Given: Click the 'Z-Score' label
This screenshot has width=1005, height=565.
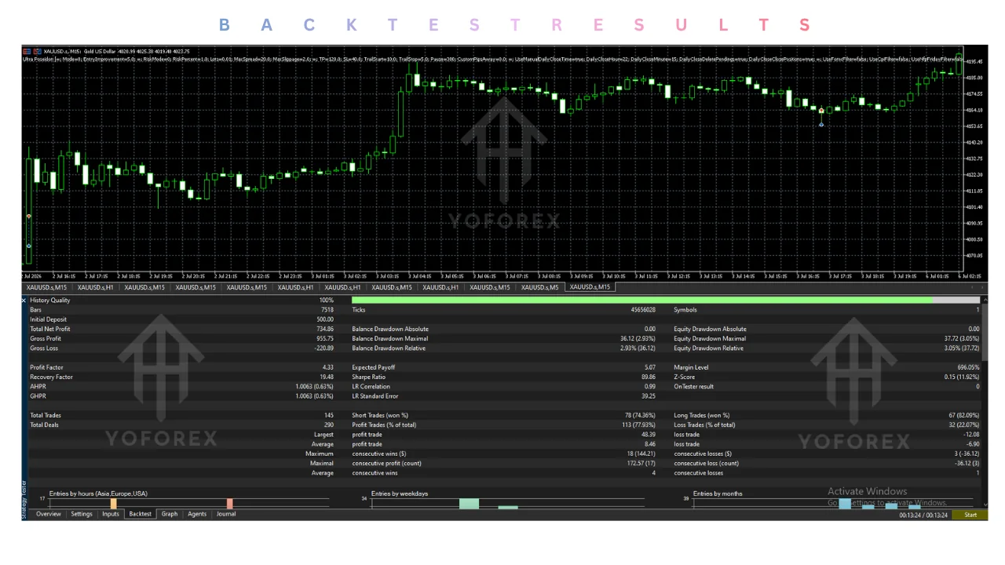Looking at the screenshot, I should (683, 377).
